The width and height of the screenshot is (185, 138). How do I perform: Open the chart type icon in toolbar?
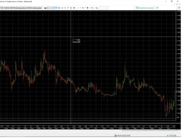coord(45,8)
